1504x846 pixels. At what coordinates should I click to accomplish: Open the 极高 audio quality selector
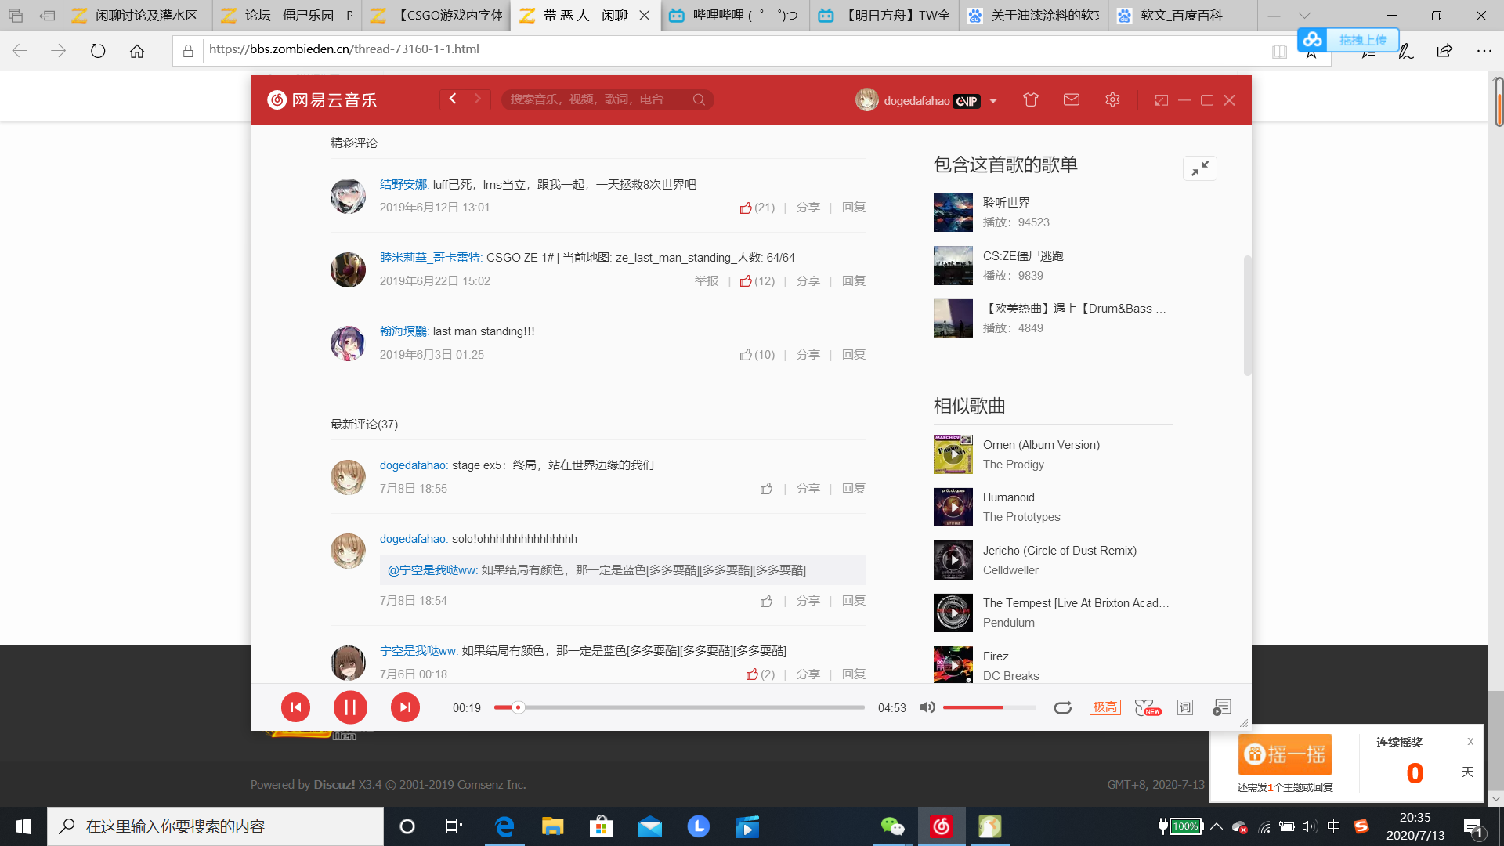[1104, 707]
